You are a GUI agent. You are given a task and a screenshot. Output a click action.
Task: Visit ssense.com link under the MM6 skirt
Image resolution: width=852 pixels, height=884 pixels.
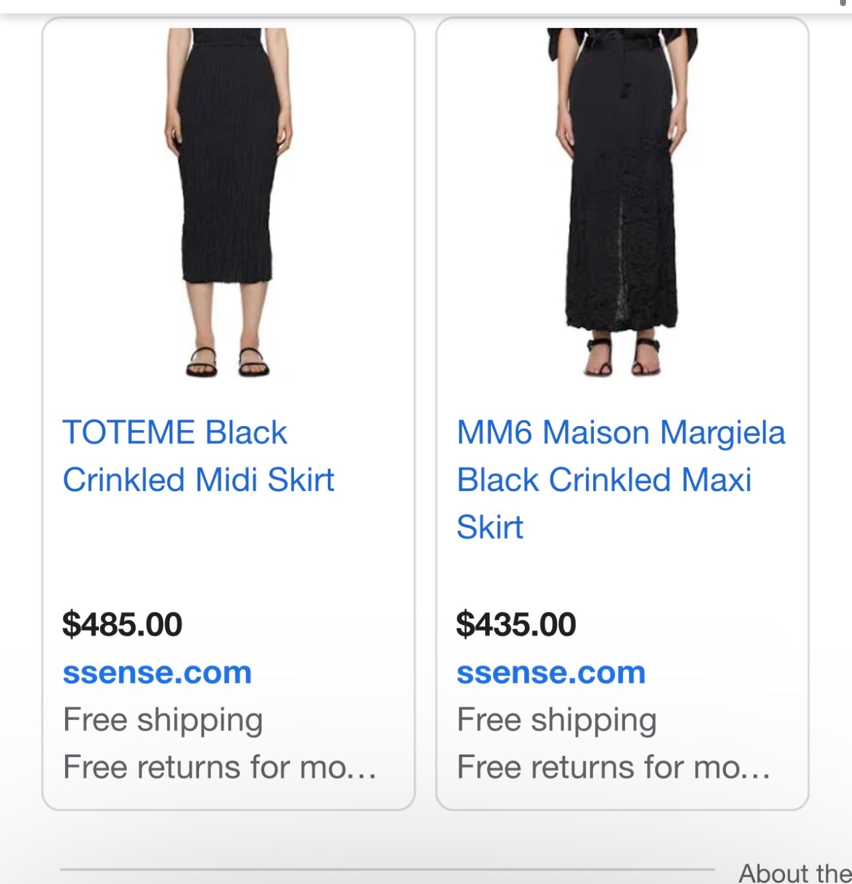click(x=551, y=673)
